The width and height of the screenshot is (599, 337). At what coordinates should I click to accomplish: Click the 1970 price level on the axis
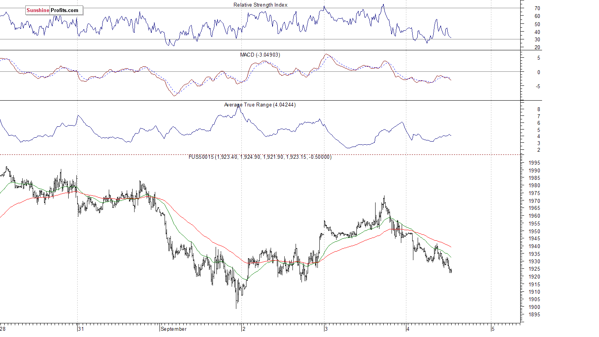coord(534,201)
